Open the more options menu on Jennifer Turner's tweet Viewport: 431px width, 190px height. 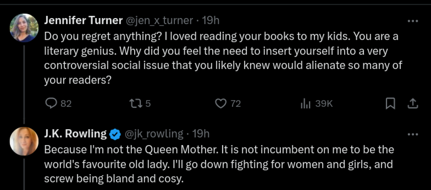click(x=413, y=21)
